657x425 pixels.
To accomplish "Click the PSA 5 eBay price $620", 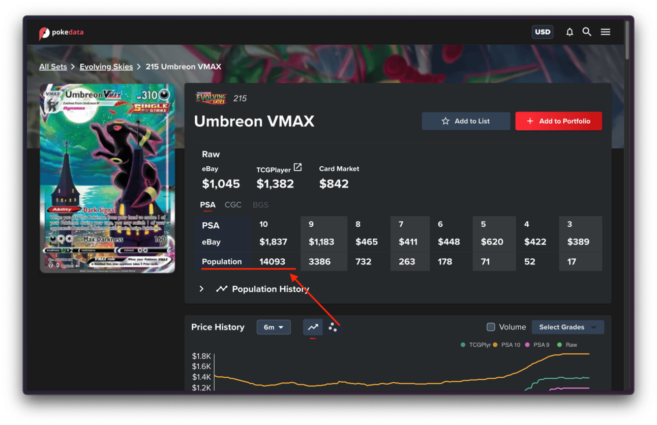I will click(x=492, y=242).
